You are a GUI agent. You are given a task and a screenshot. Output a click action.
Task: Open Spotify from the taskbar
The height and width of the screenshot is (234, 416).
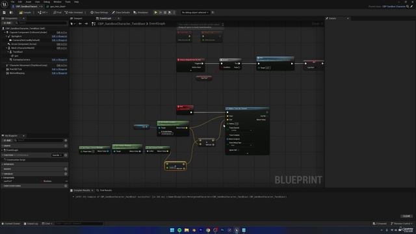pyautogui.click(x=179, y=230)
